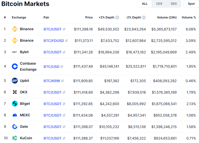Open Binance BTC/USDT pair link
Screen dimensions: 199x143
[52, 29]
